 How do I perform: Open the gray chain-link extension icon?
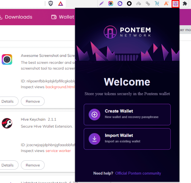click(148, 4)
